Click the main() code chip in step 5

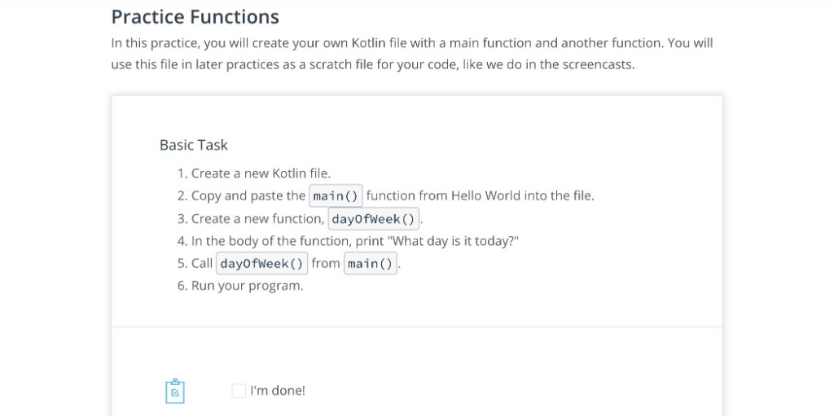click(x=370, y=264)
